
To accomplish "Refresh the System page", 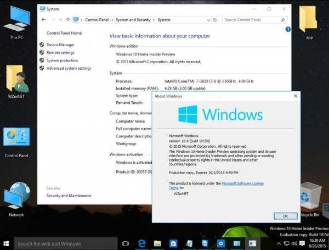I will (215, 20).
